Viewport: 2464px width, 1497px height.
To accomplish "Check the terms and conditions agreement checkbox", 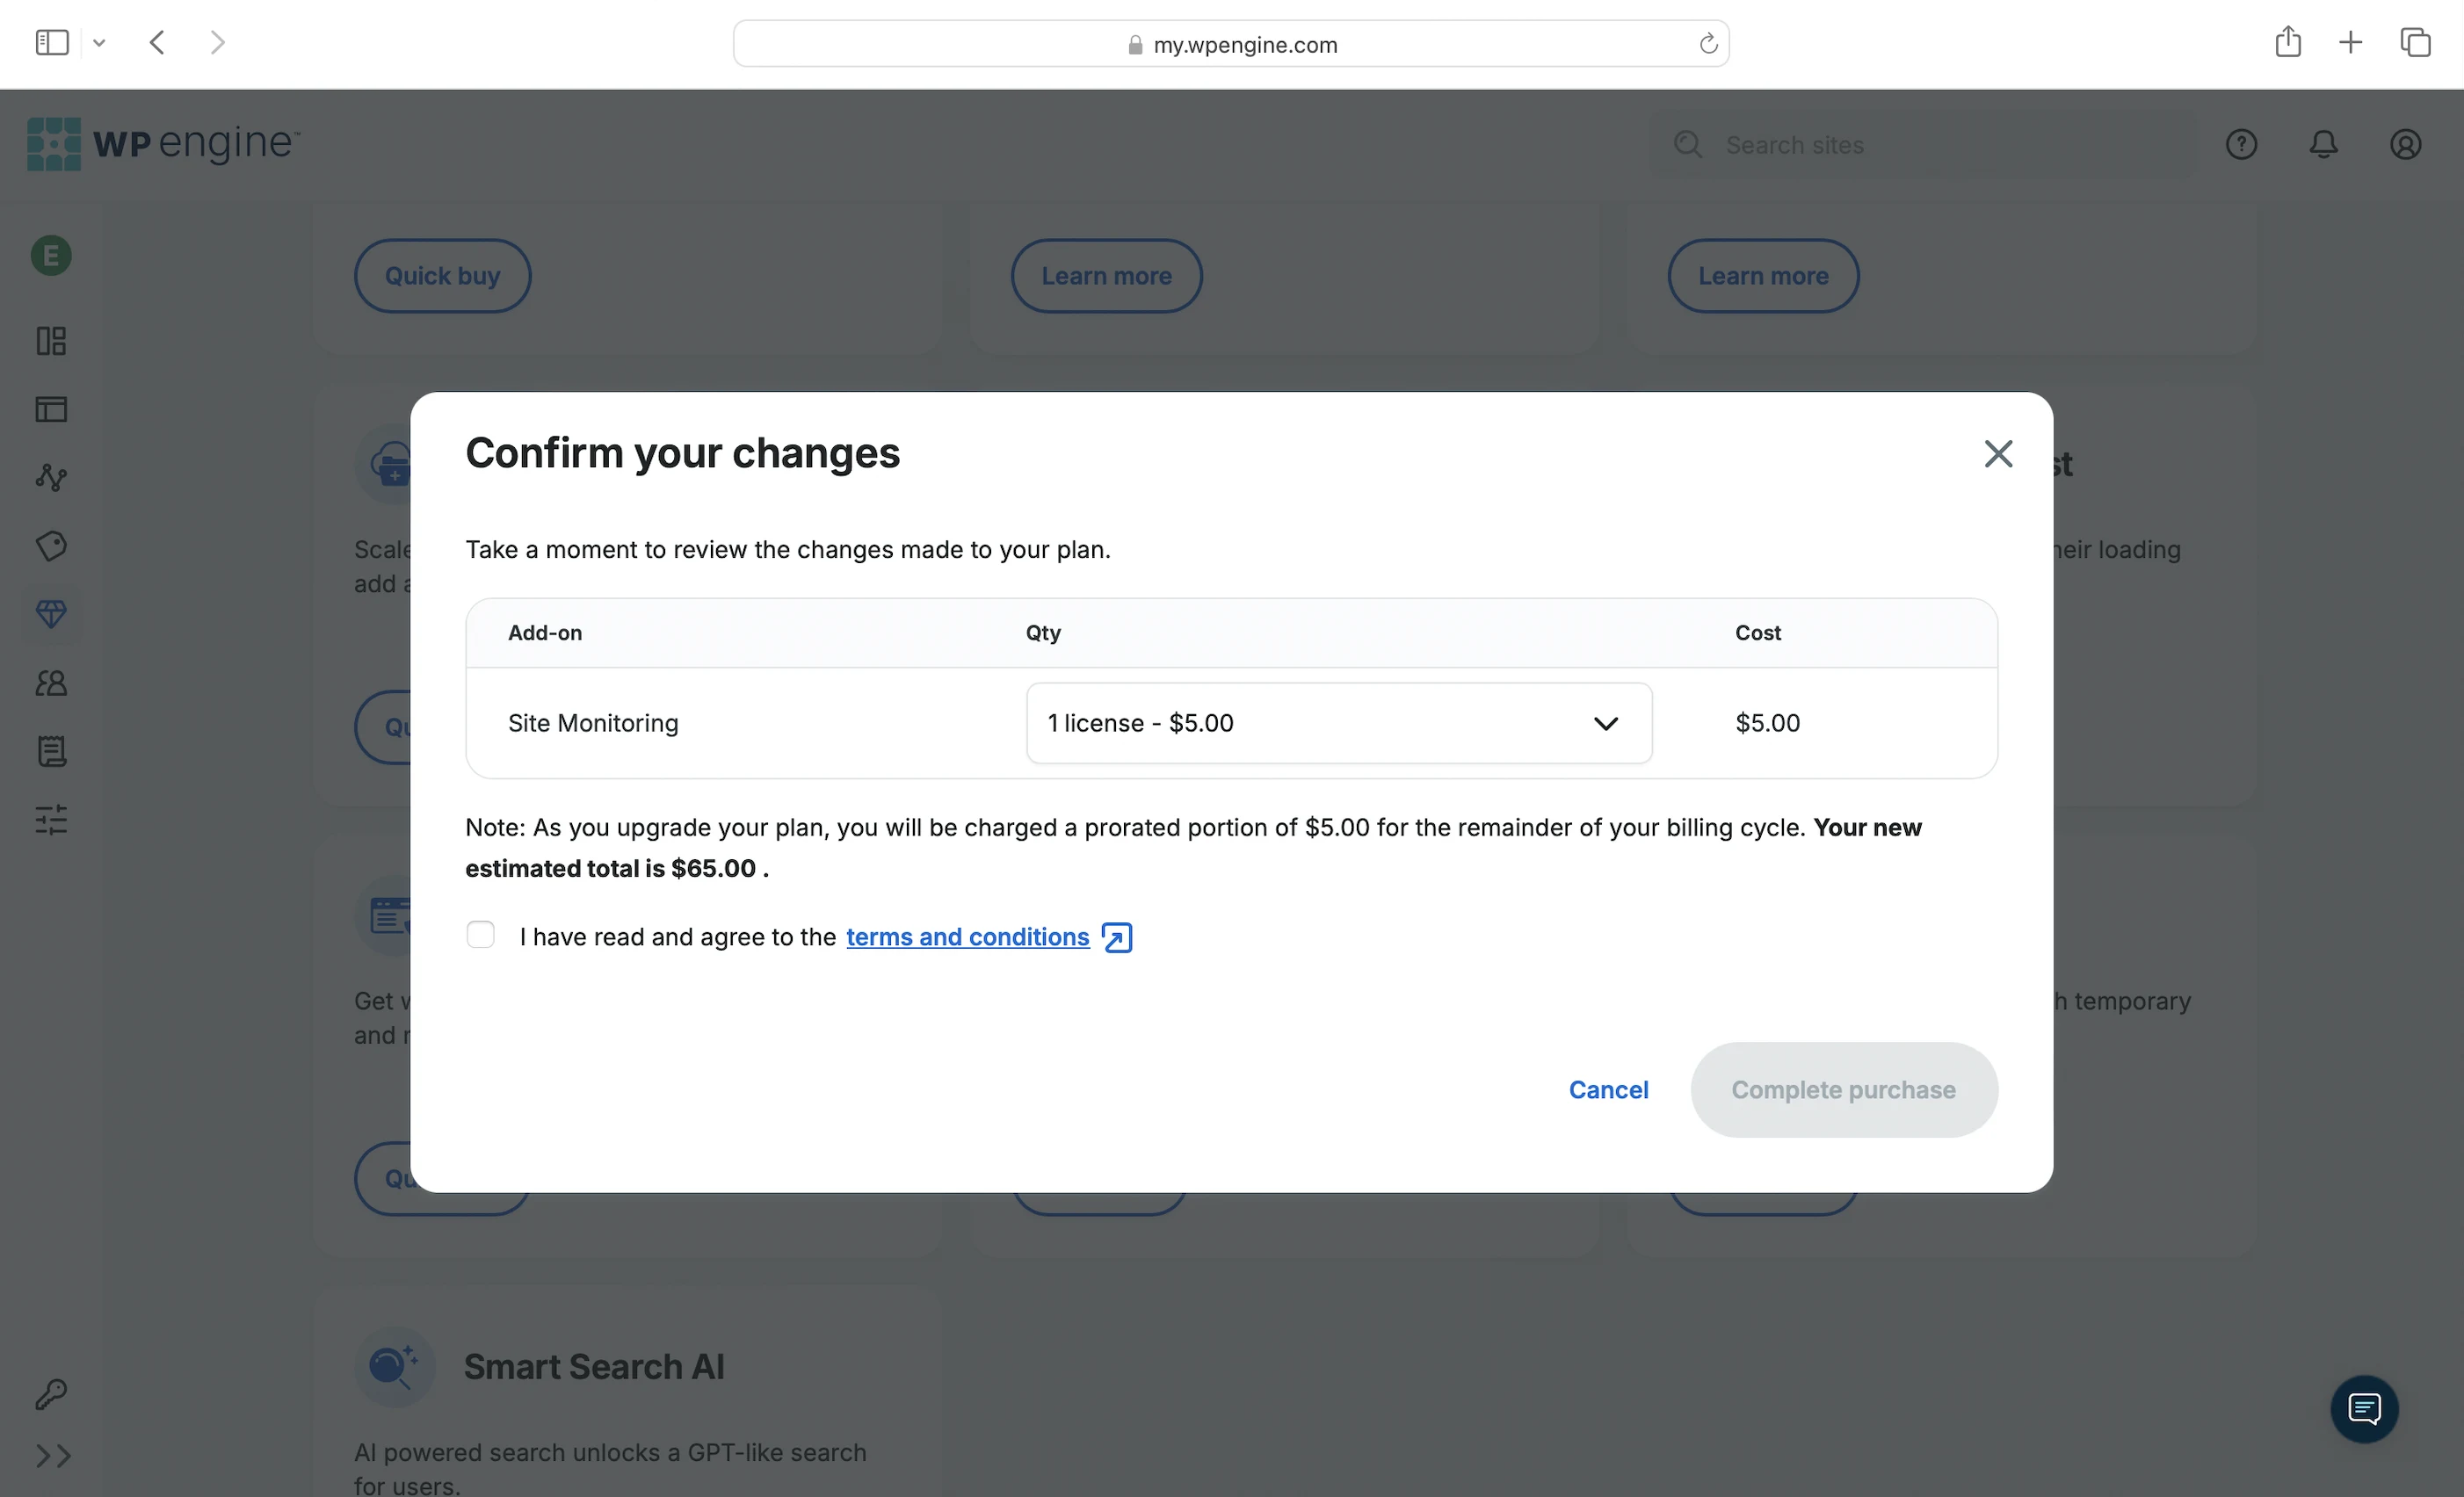I will coord(480,935).
